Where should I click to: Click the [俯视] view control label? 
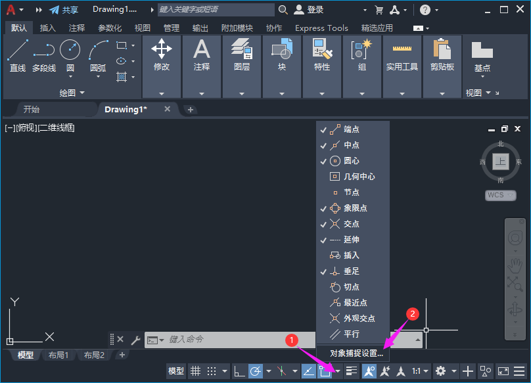[27, 127]
